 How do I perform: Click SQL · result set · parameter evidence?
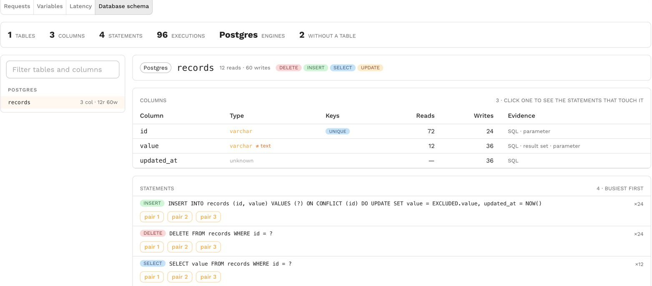[544, 146]
